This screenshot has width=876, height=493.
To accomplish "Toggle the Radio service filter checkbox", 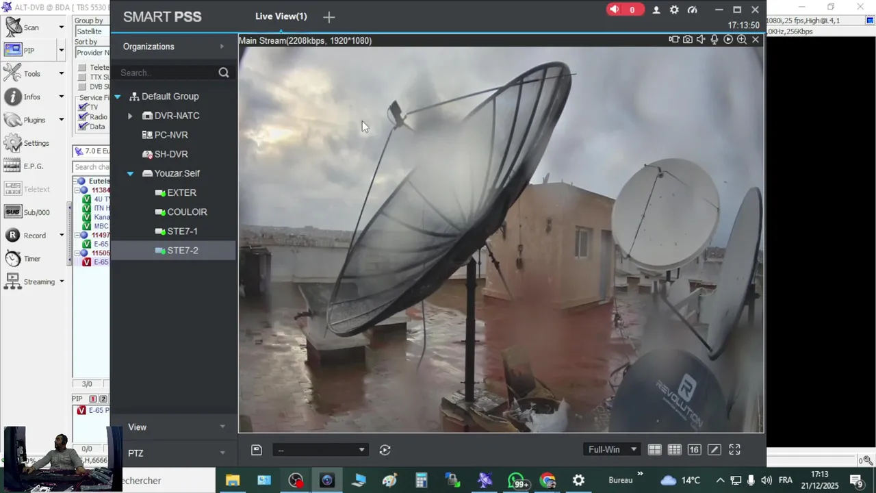I will click(x=83, y=117).
